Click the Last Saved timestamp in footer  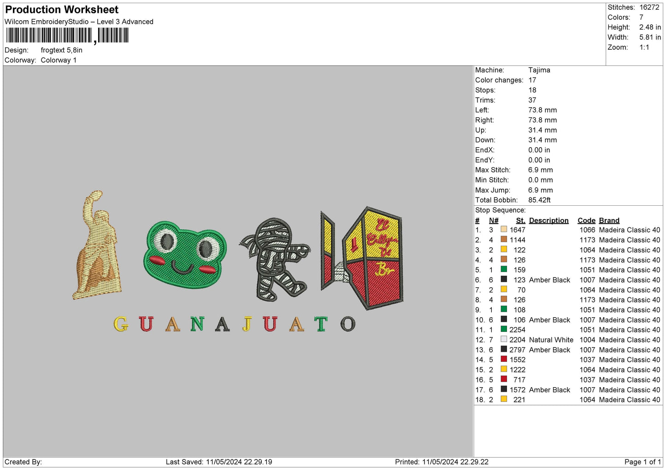[219, 462]
